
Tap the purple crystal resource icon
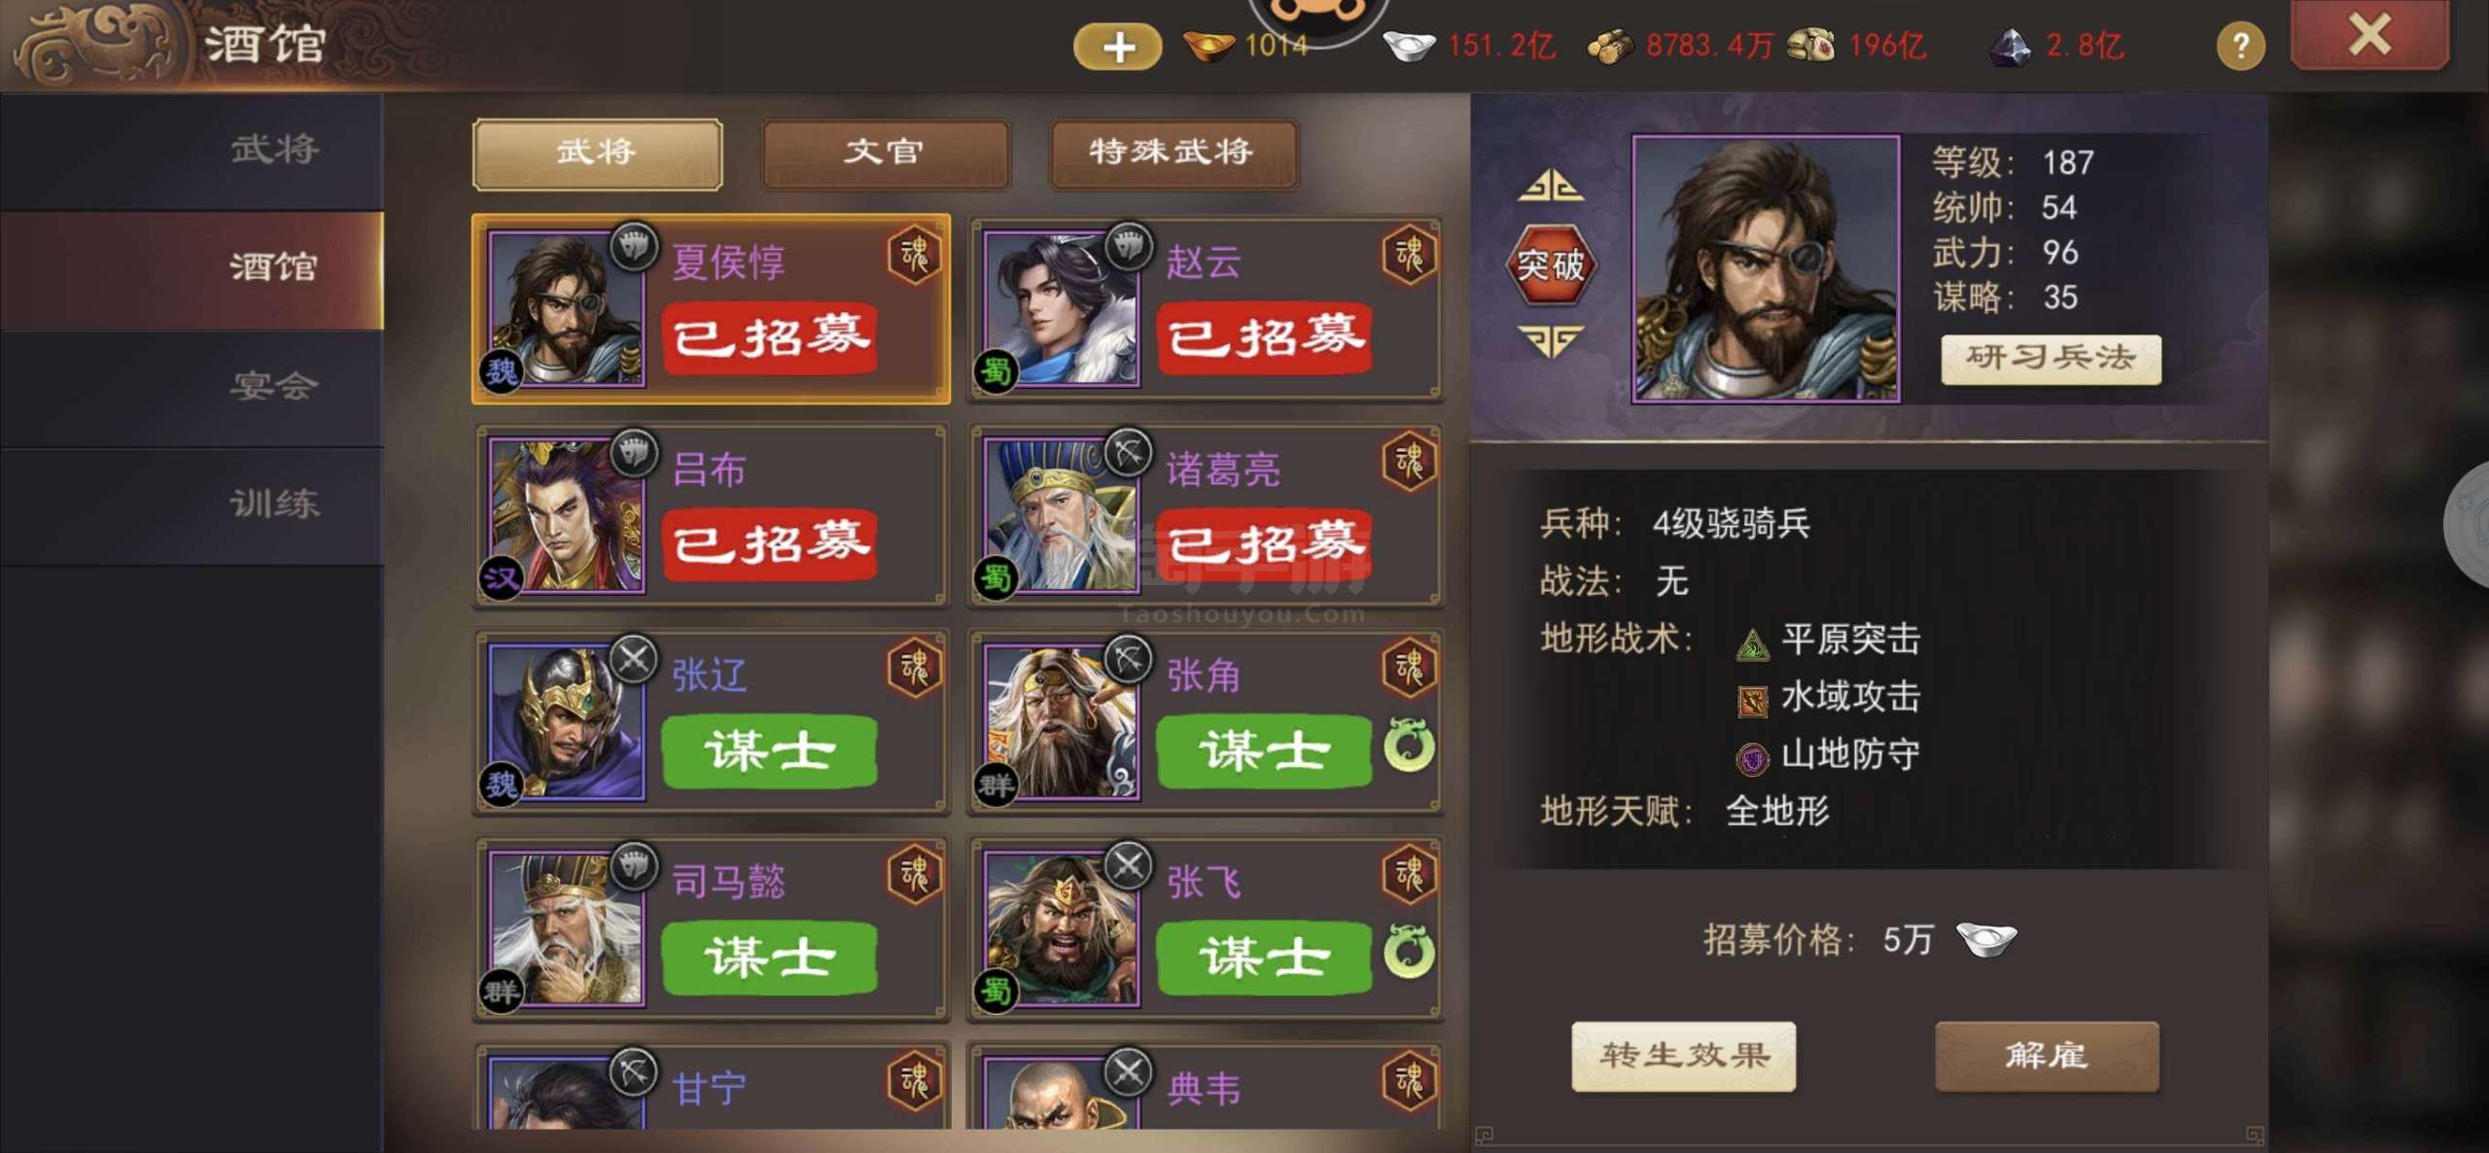tap(2010, 46)
